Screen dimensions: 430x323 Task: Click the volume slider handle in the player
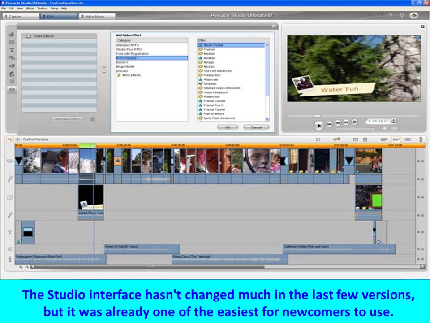pos(373,129)
